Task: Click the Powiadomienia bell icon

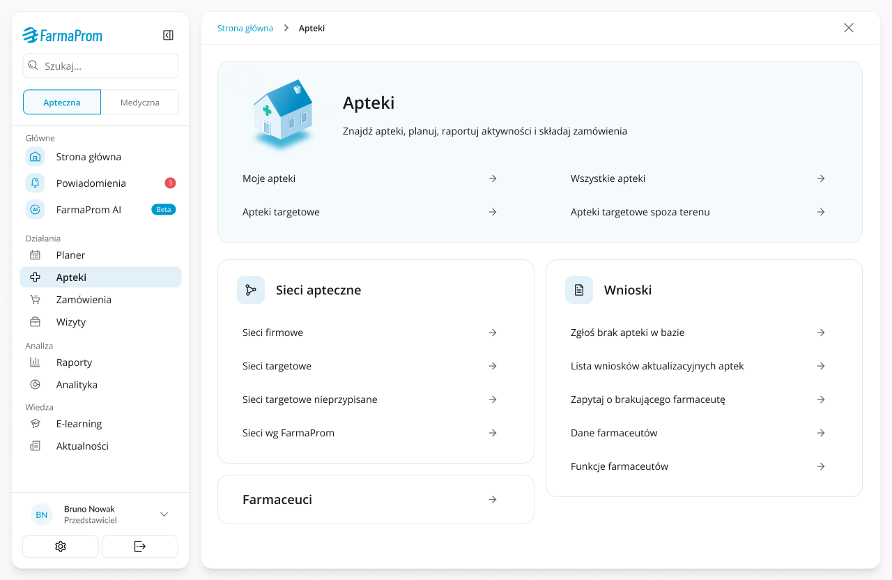Action: point(35,183)
